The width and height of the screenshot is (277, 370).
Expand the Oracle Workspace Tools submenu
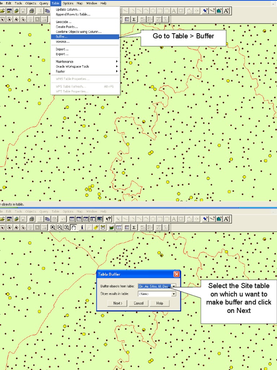click(x=85, y=66)
